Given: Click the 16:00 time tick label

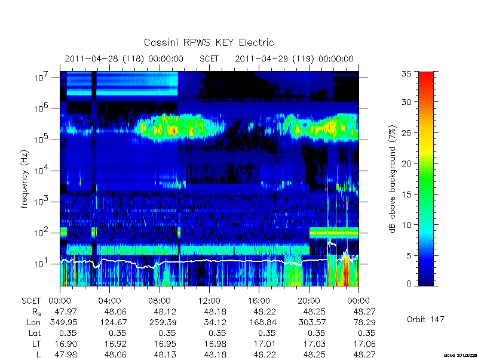Looking at the screenshot, I should pyautogui.click(x=259, y=301).
